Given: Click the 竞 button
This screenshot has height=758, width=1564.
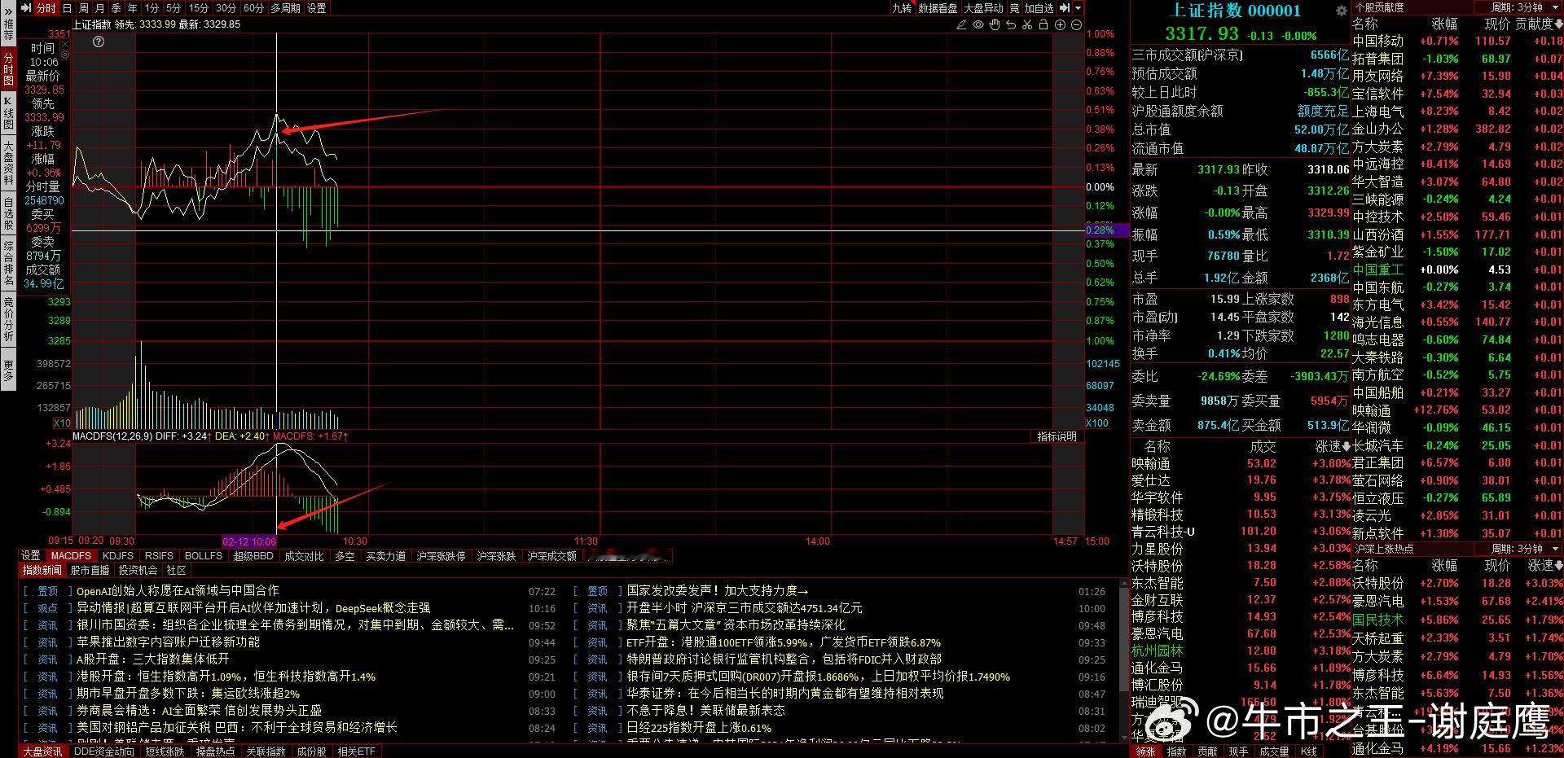Looking at the screenshot, I should pyautogui.click(x=1014, y=8).
